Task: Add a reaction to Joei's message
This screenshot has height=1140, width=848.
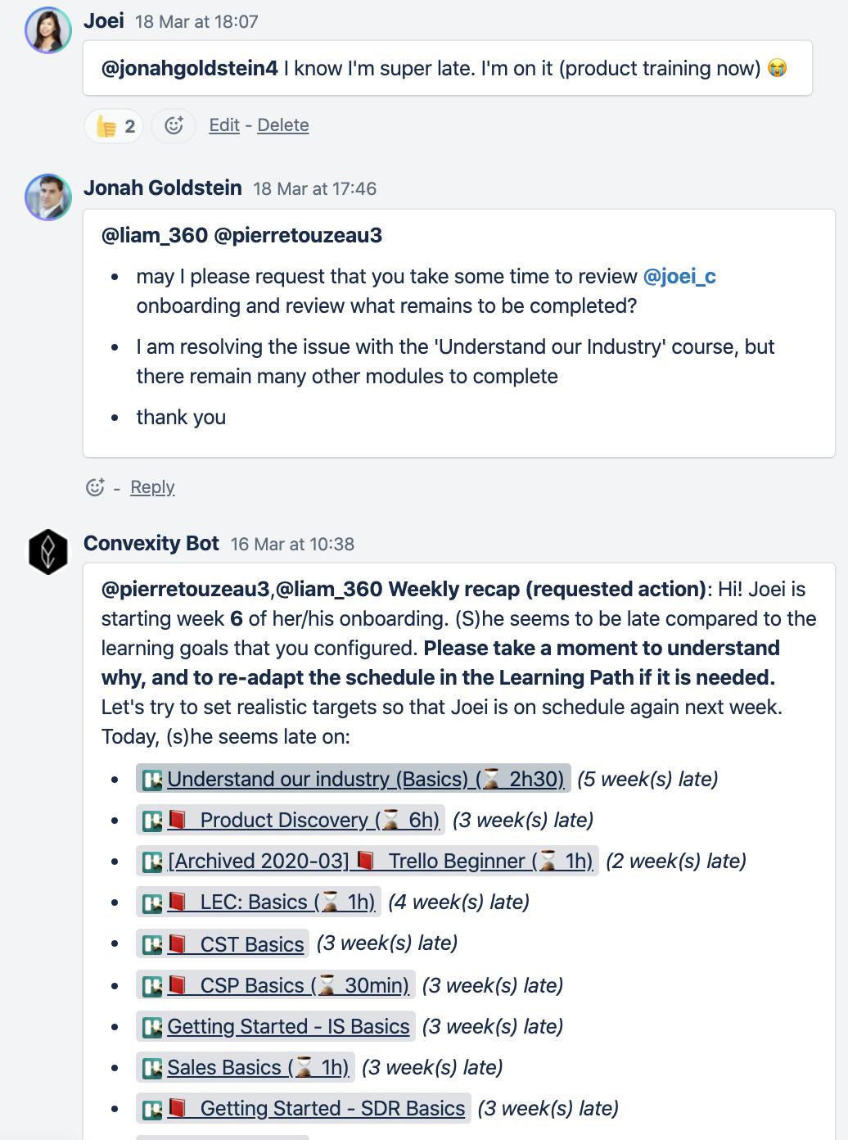Action: [x=173, y=126]
